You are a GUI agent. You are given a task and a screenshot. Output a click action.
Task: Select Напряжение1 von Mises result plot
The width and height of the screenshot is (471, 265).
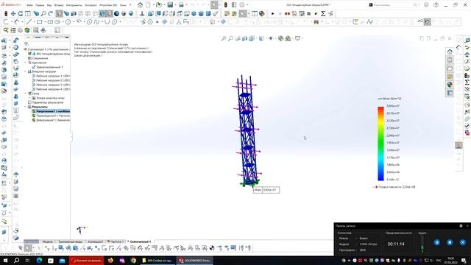(x=51, y=111)
